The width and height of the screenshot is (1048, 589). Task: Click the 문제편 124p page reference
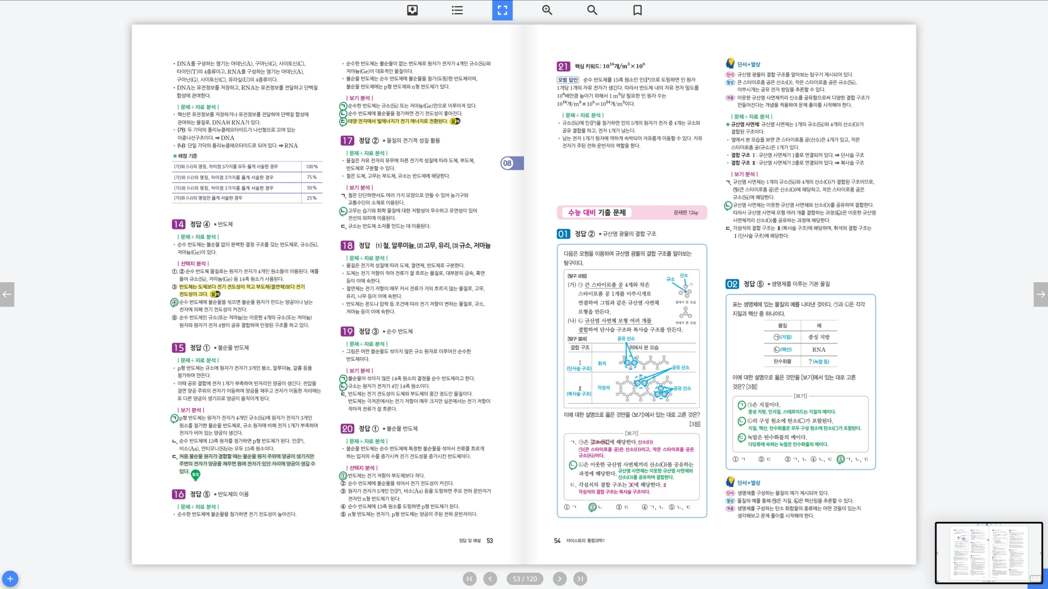(x=685, y=213)
